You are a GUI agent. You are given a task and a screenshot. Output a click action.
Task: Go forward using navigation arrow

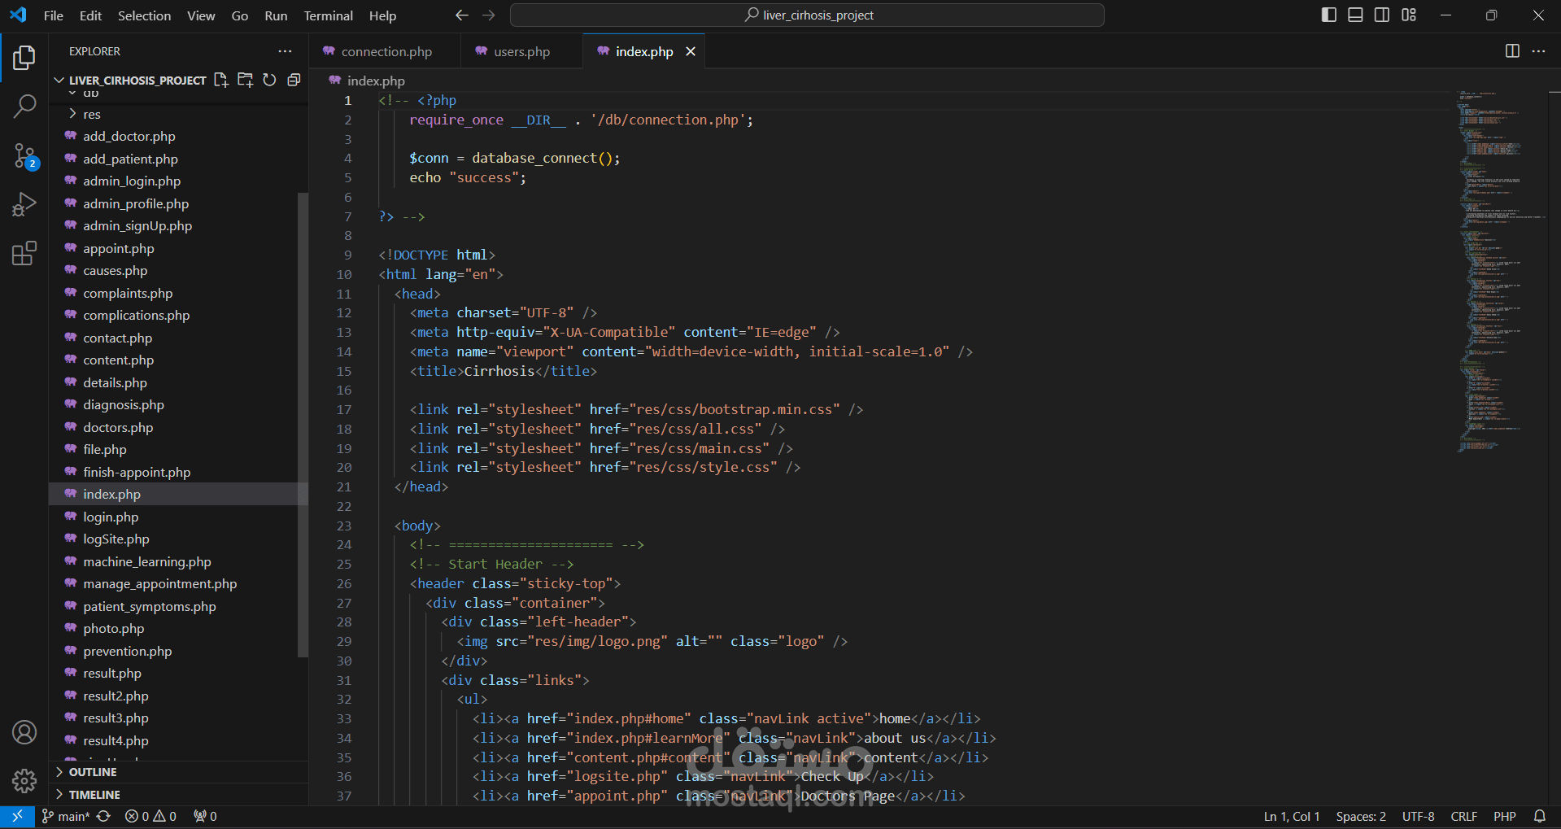[x=488, y=15]
